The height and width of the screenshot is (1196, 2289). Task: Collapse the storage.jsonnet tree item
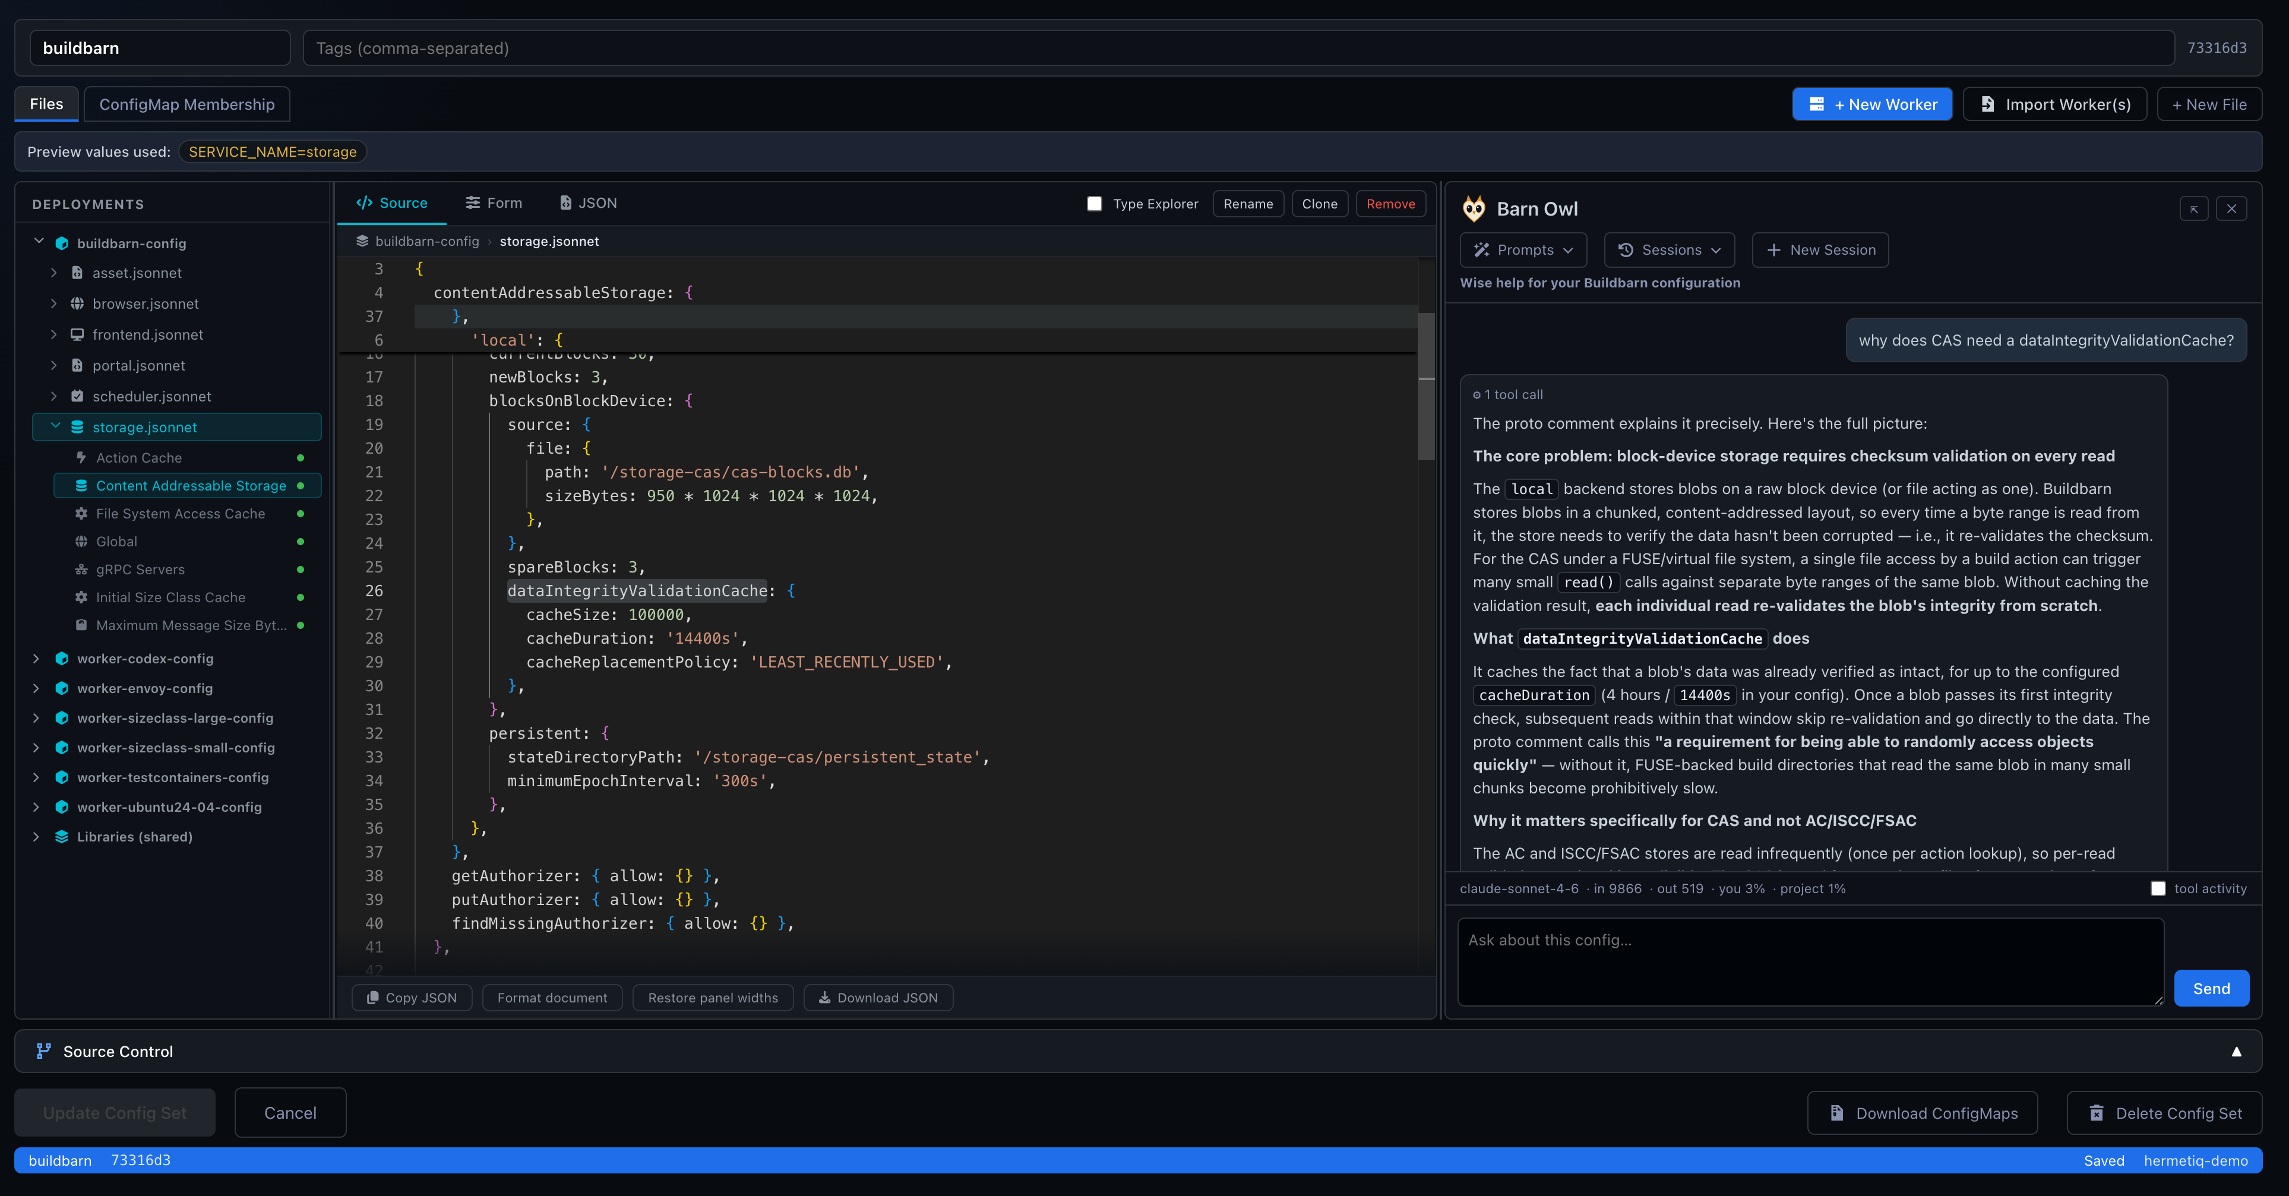56,426
